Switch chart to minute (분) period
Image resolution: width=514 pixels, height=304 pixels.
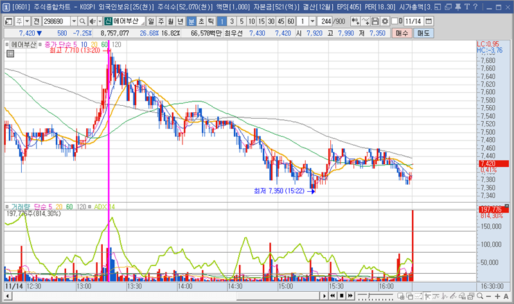pos(191,21)
